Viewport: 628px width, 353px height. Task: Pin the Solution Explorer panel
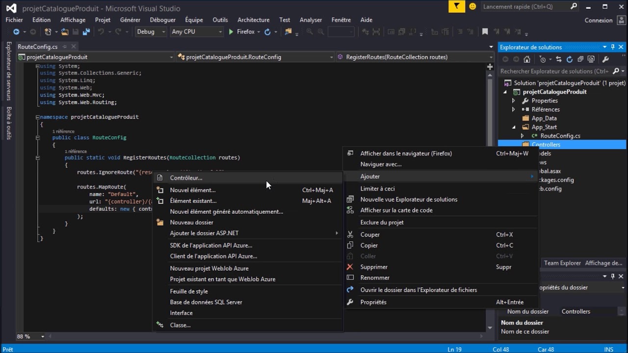coord(613,47)
